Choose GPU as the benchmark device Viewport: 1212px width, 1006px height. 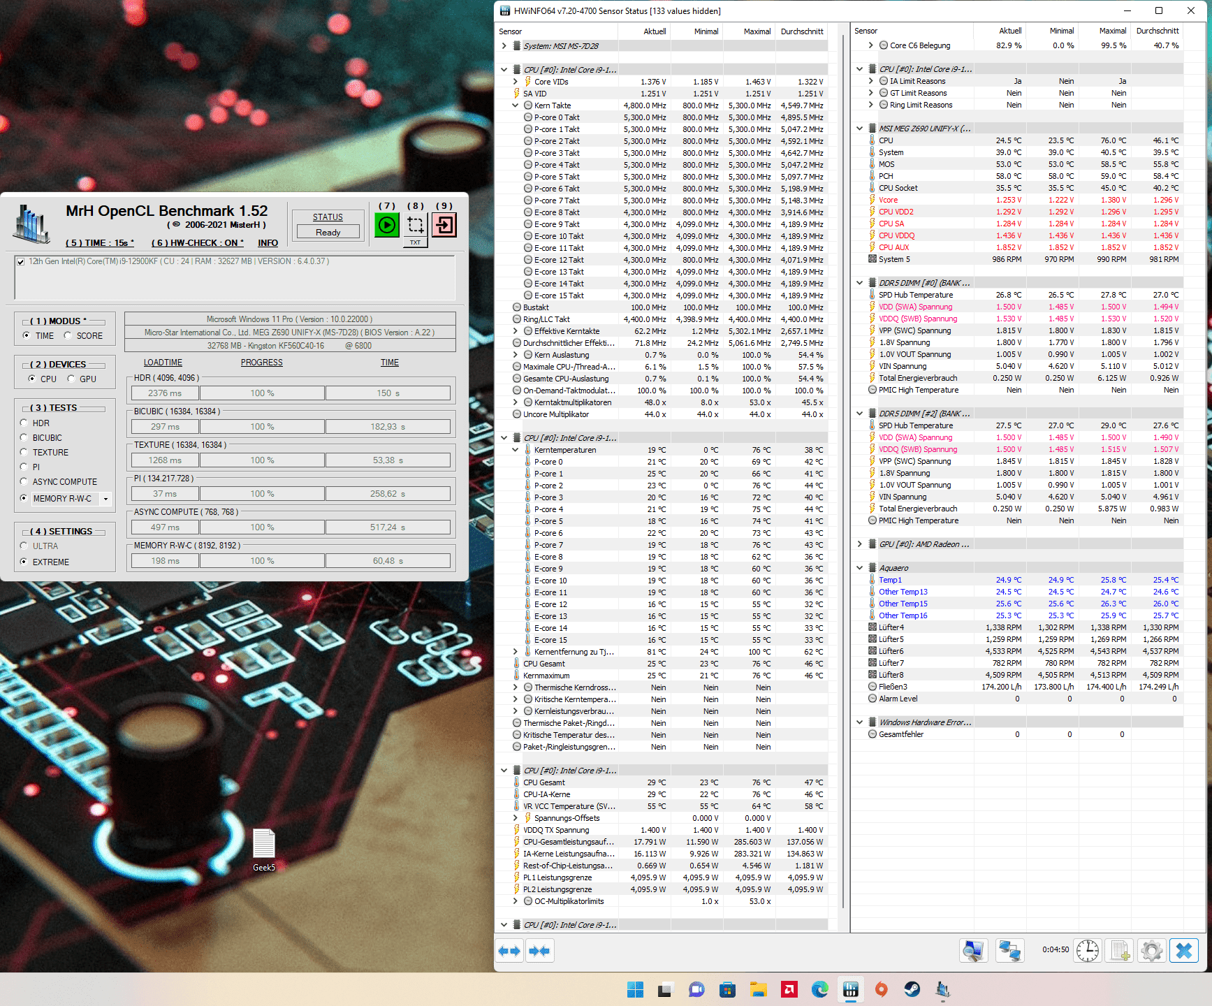[71, 379]
